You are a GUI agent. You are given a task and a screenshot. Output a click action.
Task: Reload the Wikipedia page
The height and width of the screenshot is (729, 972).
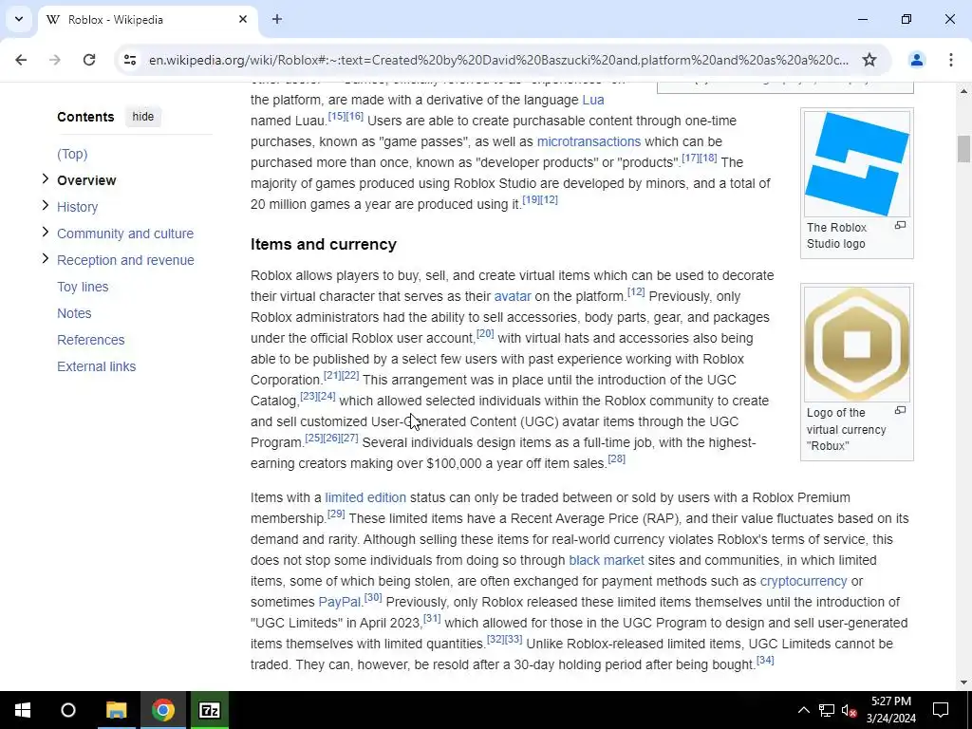pos(89,60)
